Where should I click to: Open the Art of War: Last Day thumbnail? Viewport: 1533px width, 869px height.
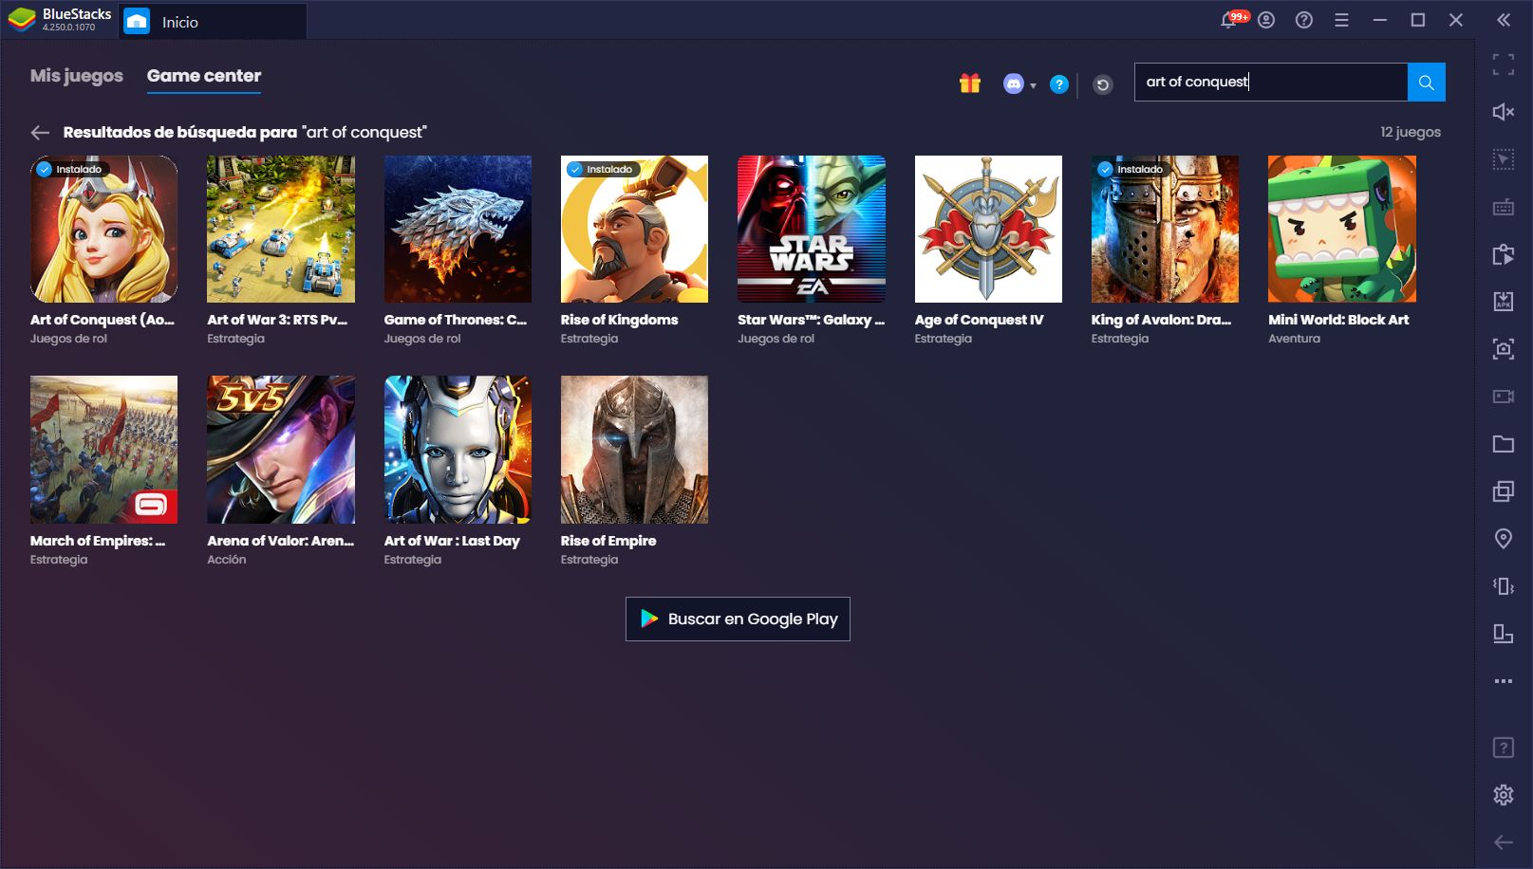coord(458,450)
